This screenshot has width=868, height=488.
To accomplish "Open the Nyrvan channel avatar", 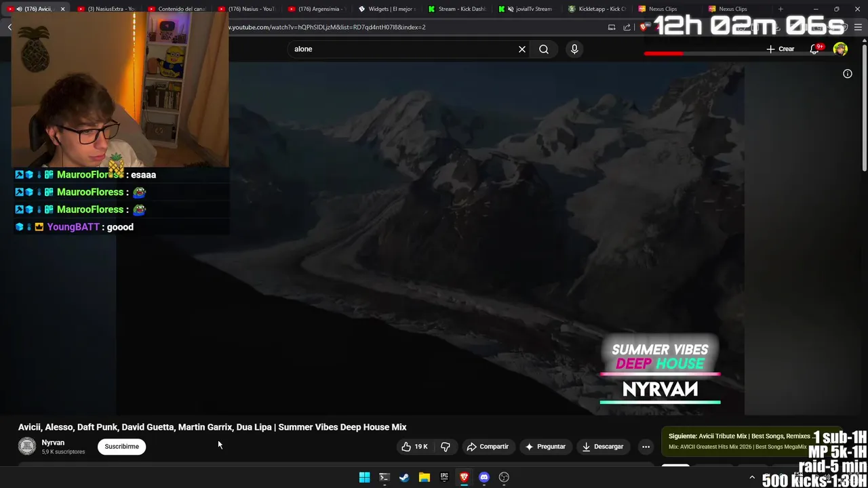I will tap(27, 446).
